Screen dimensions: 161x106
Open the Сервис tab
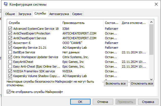click(x=77, y=14)
